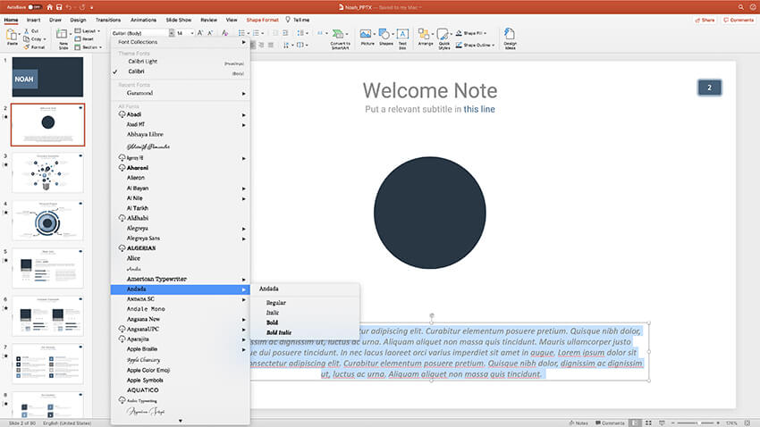Open Design Ideas panel
The height and width of the screenshot is (427, 760).
coord(510,36)
